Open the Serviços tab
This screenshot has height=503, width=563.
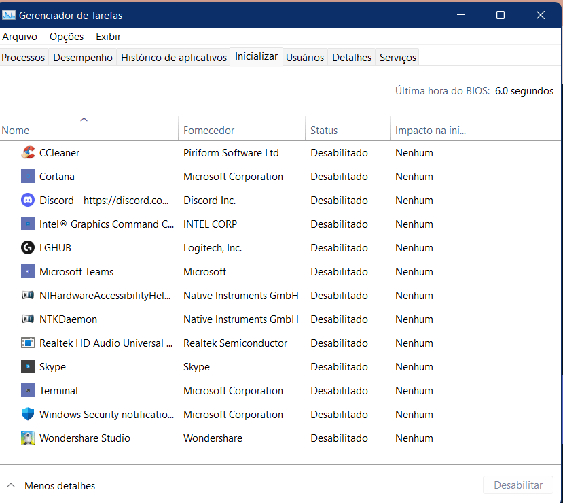398,58
